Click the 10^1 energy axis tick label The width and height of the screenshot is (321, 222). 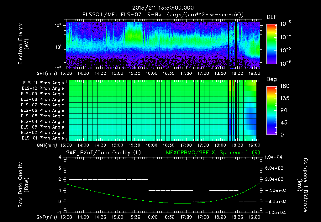tap(58, 47)
